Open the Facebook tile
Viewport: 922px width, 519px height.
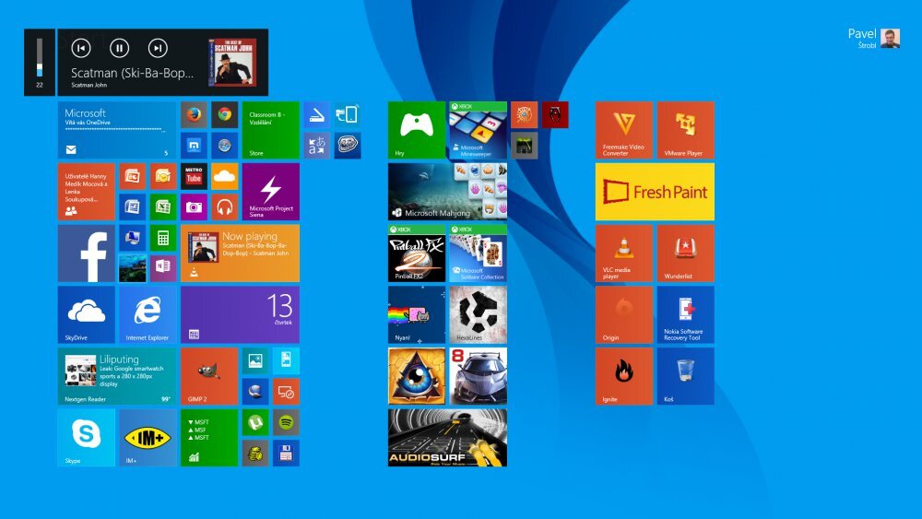pyautogui.click(x=86, y=254)
